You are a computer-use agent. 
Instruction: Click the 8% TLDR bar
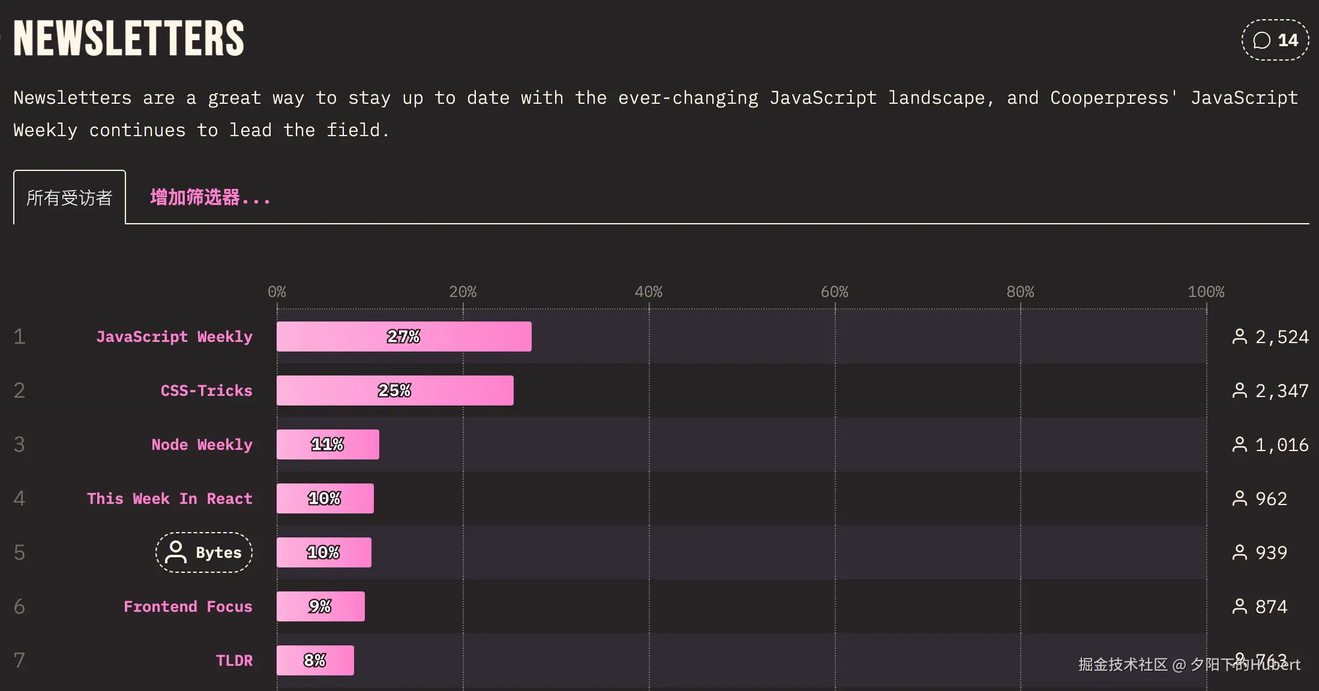coord(315,660)
